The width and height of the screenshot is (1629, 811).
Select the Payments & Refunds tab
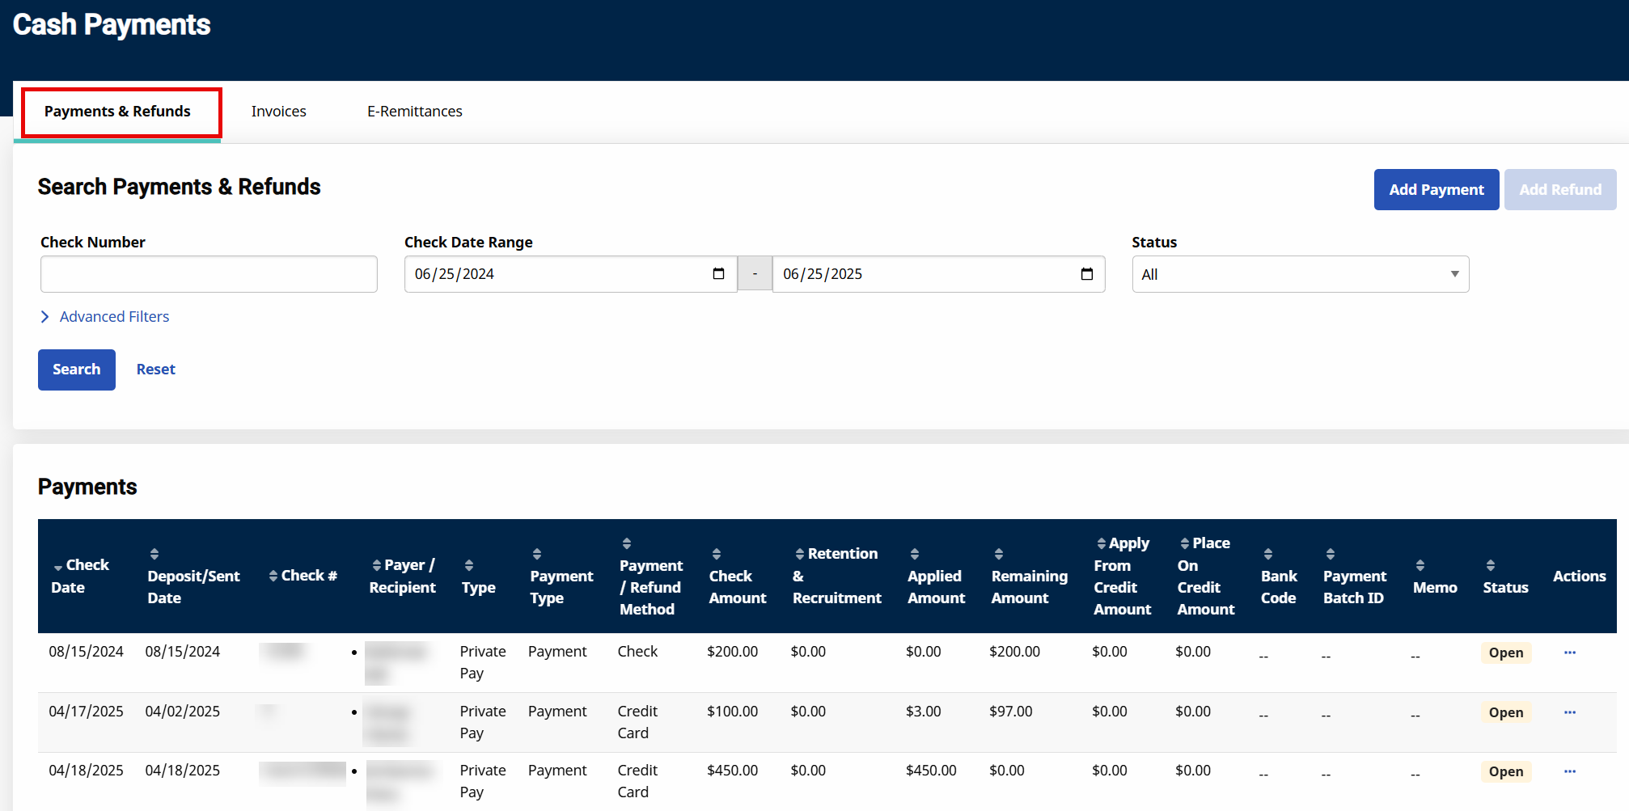tap(117, 112)
